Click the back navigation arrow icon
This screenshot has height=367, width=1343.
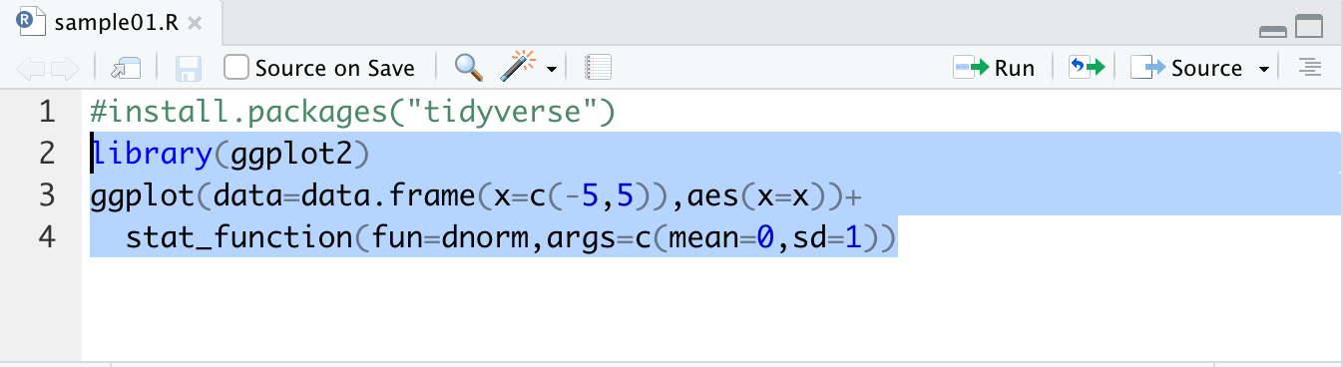point(32,68)
